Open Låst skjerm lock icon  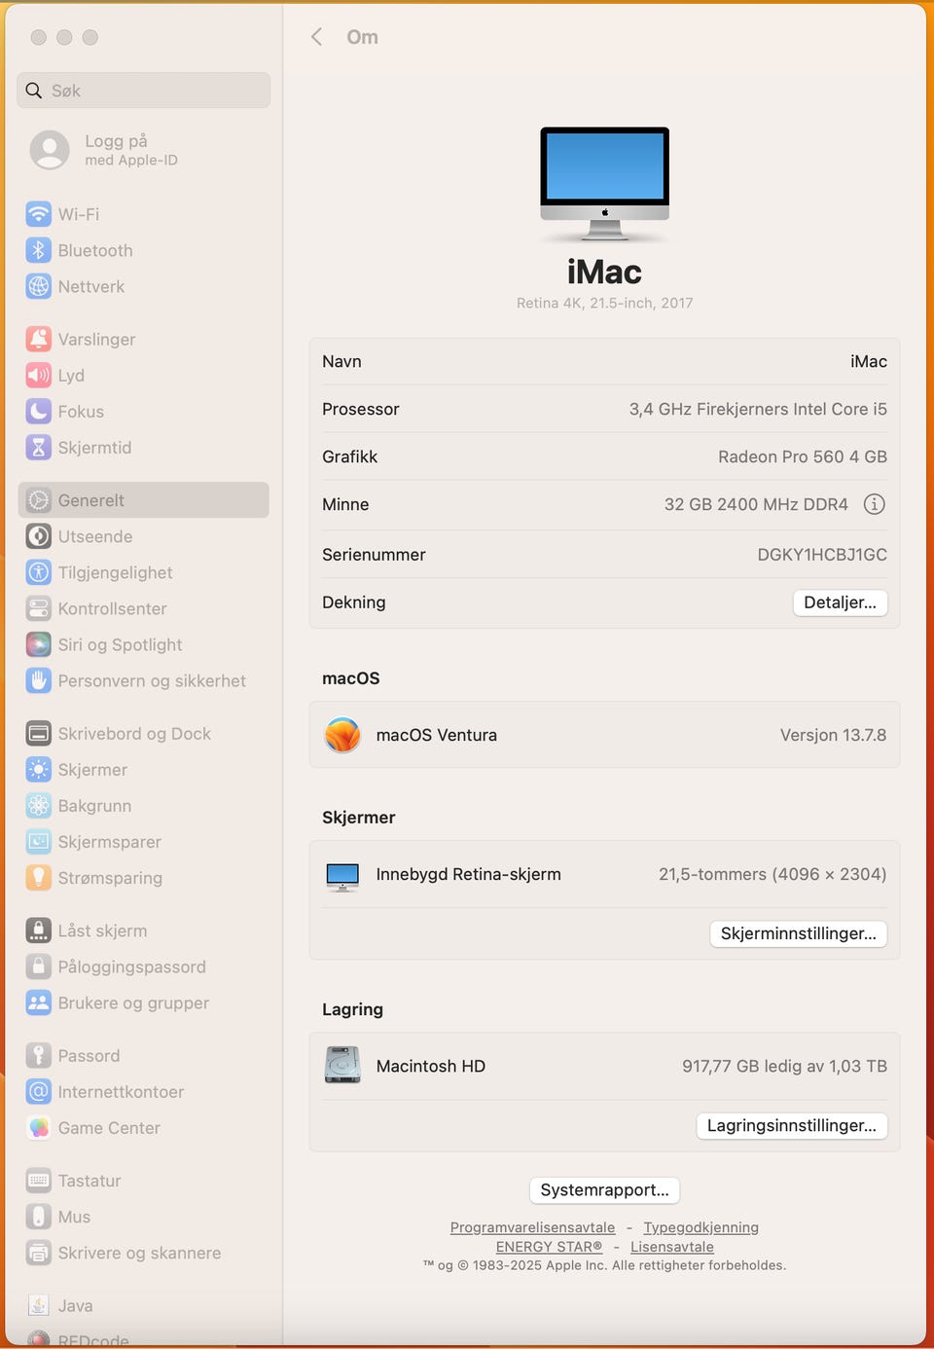point(38,930)
